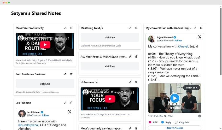222x130 pixels.
Task: Click Satyam's Shared Notes heading
Action: coord(36,13)
